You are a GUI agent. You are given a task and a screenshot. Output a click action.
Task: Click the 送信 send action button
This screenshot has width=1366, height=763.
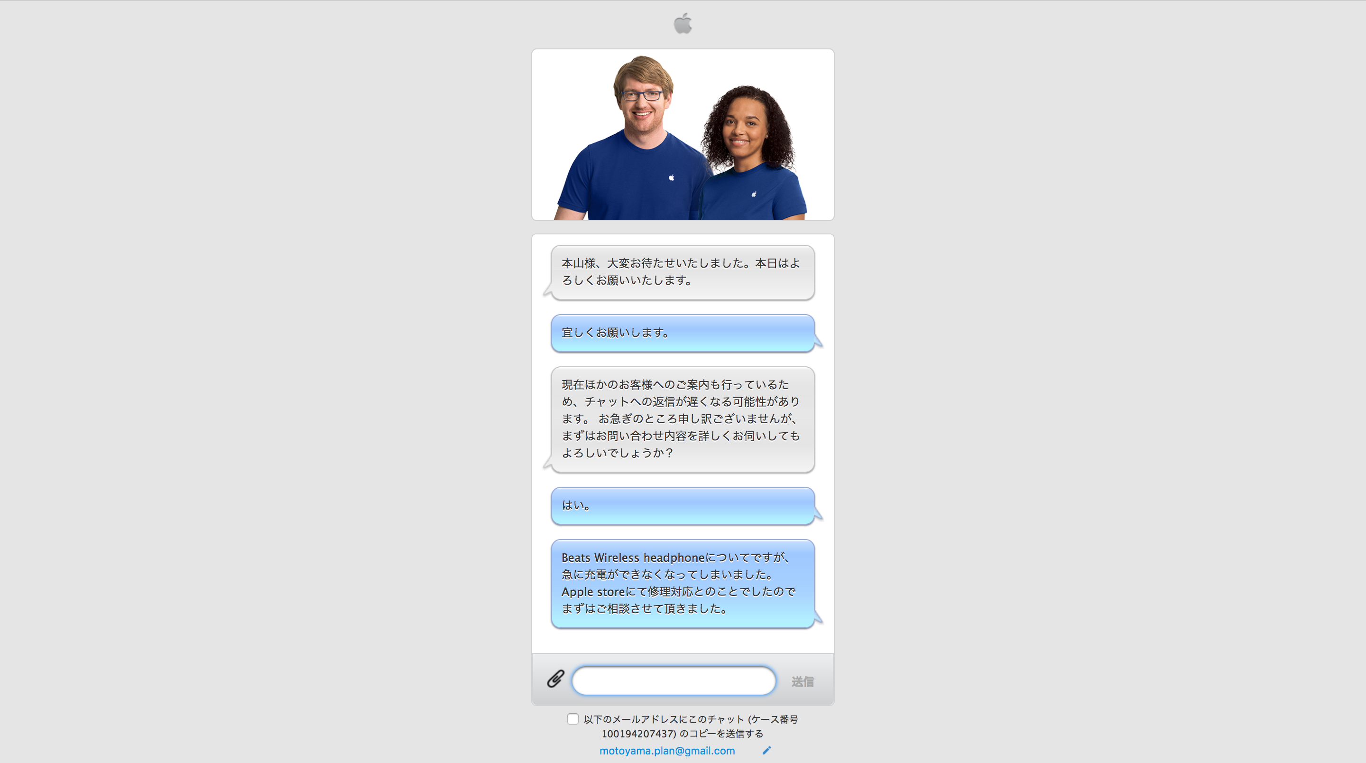coord(802,680)
